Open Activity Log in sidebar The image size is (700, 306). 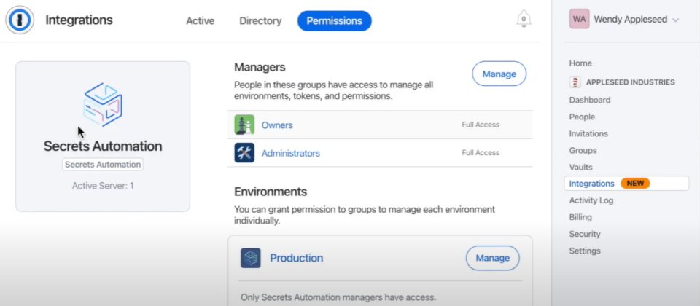[x=591, y=200]
